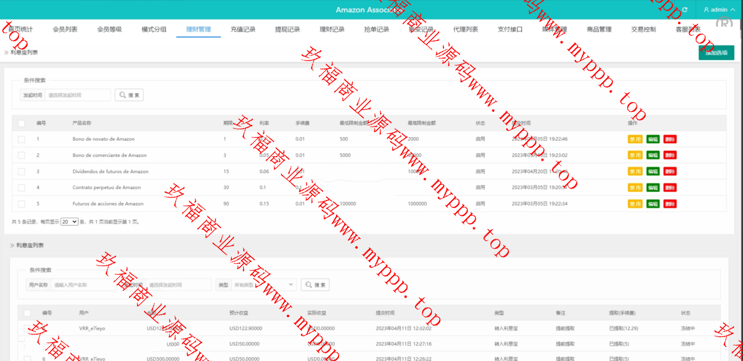Click the red 删除 icon for row 3
The width and height of the screenshot is (743, 361).
670,171
